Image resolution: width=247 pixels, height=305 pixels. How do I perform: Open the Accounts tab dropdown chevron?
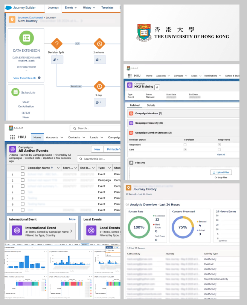pos(62,137)
